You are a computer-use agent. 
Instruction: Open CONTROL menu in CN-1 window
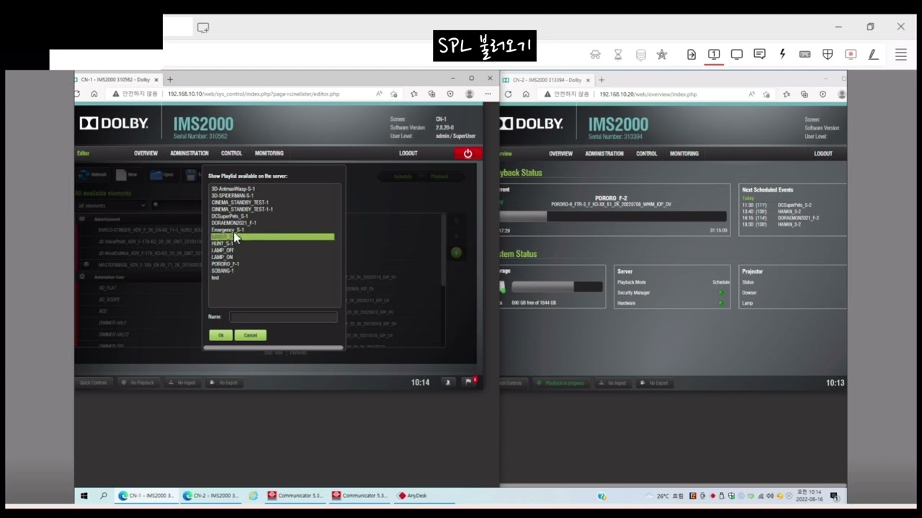pyautogui.click(x=231, y=153)
